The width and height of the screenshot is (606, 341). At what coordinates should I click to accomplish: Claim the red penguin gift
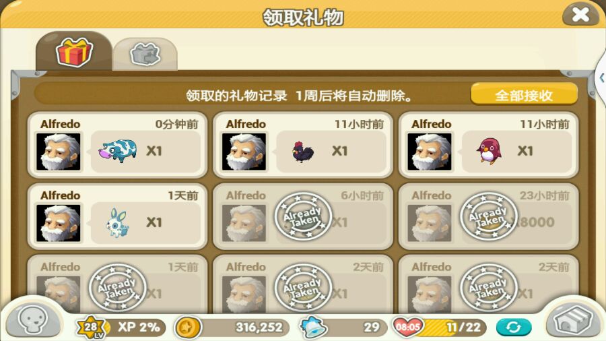(x=488, y=146)
